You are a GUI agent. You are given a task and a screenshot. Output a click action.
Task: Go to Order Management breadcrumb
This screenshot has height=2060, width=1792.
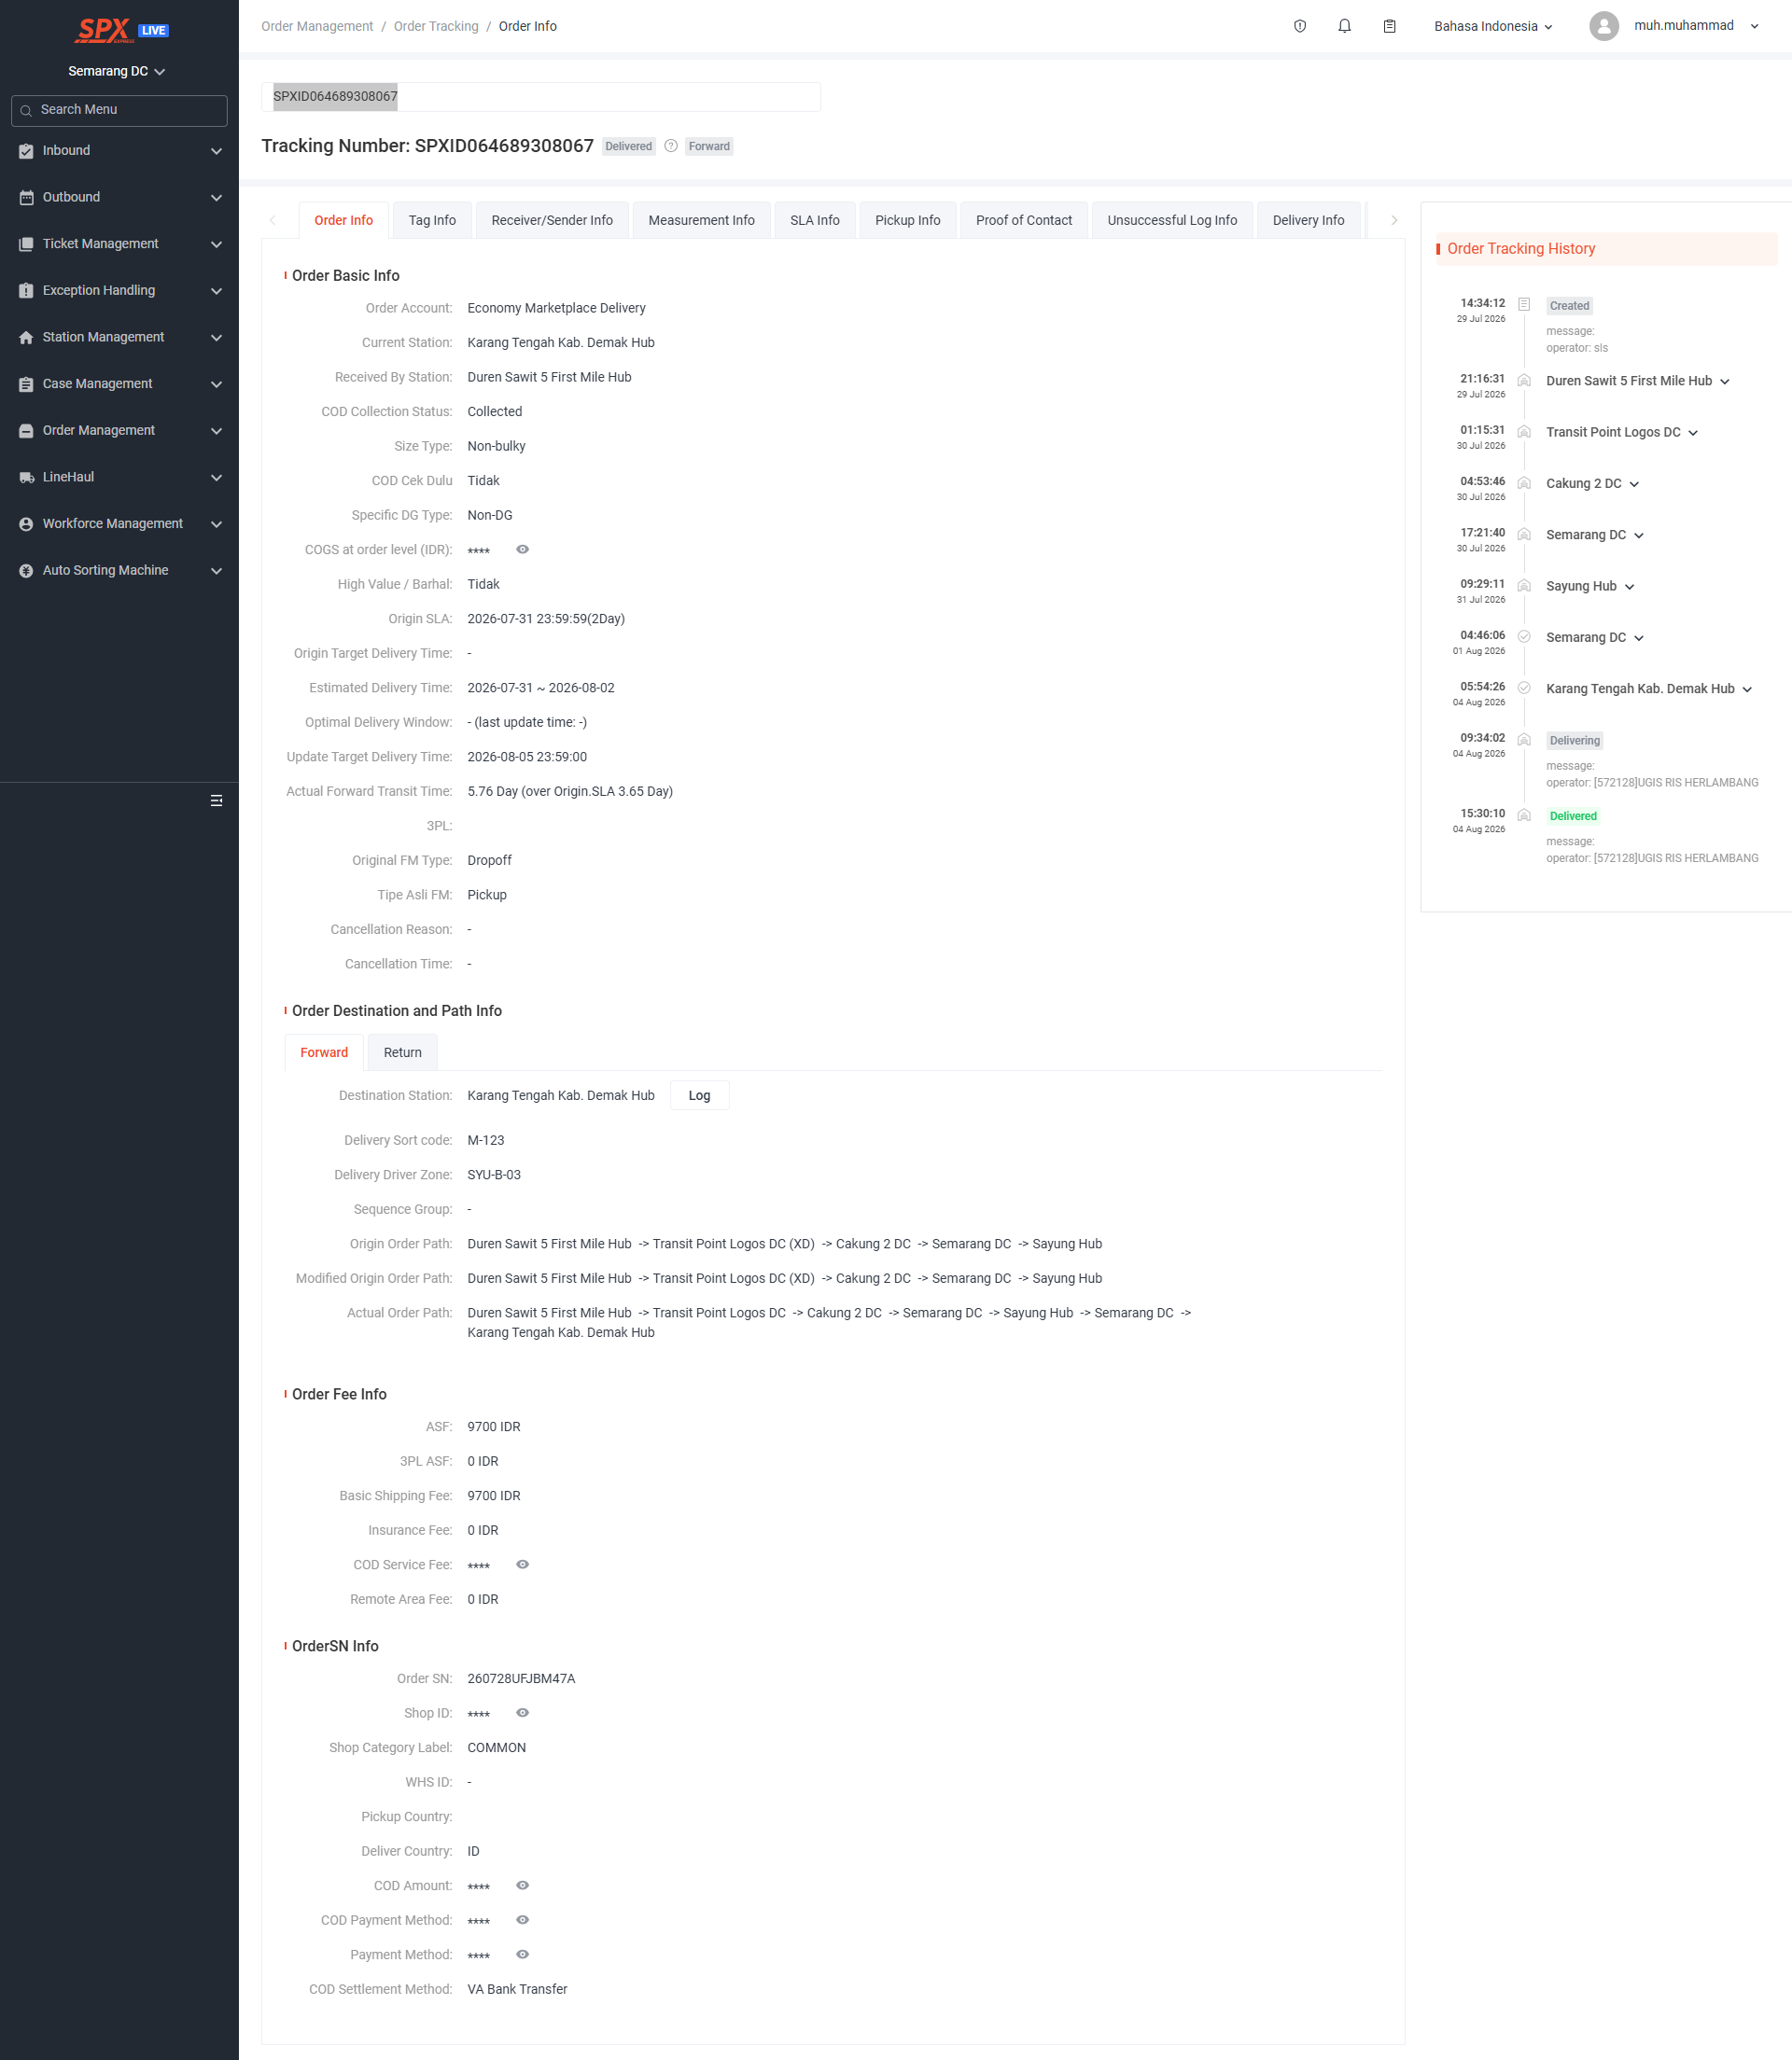[x=317, y=26]
